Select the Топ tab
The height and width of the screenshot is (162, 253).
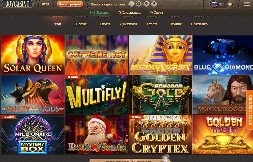(x=58, y=24)
